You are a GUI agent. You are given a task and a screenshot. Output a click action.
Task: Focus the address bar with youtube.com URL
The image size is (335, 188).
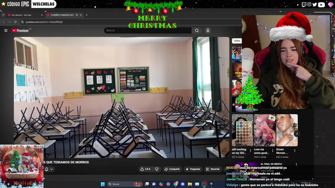tap(44, 22)
